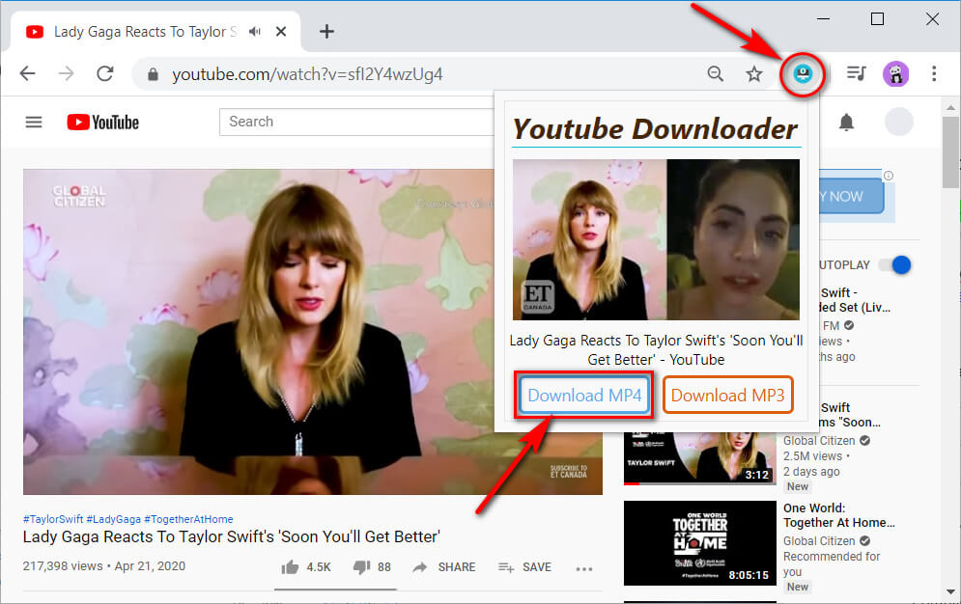Image resolution: width=961 pixels, height=604 pixels.
Task: Click the Download MP4 button
Action: coord(584,396)
